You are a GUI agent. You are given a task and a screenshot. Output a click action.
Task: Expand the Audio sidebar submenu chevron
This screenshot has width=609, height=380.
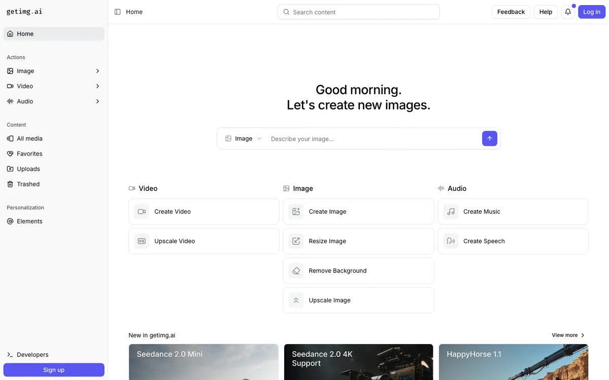pyautogui.click(x=97, y=101)
